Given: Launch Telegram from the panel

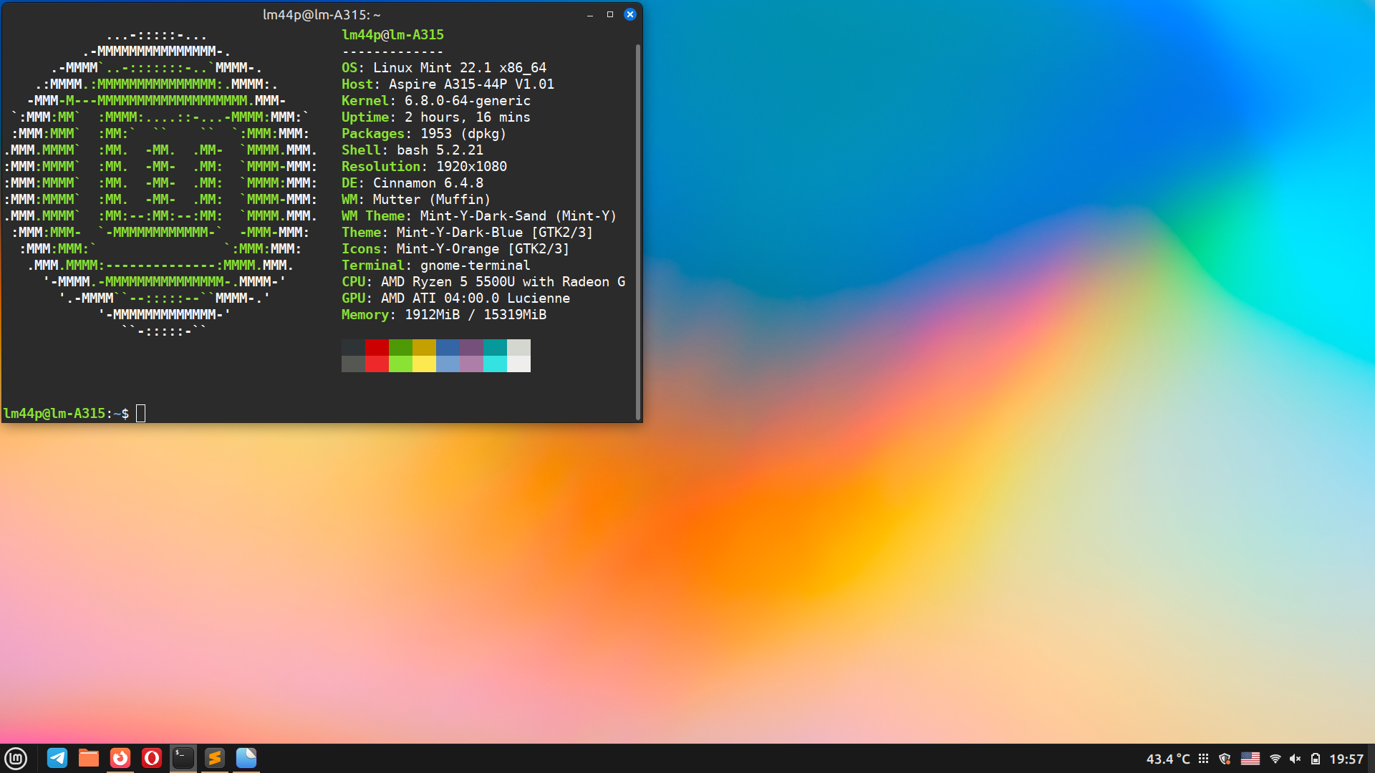Looking at the screenshot, I should [x=57, y=758].
